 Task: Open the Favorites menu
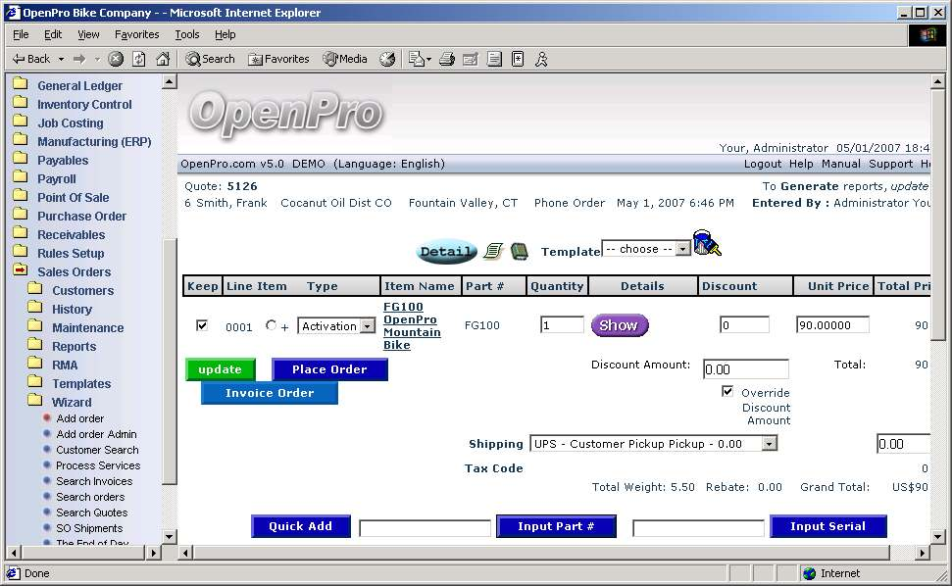[136, 34]
